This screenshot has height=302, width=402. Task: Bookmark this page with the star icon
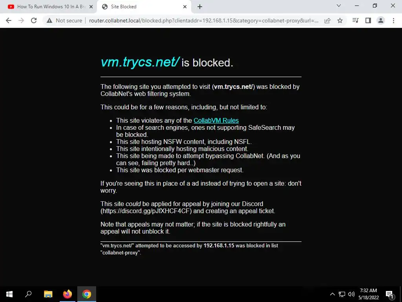(340, 20)
